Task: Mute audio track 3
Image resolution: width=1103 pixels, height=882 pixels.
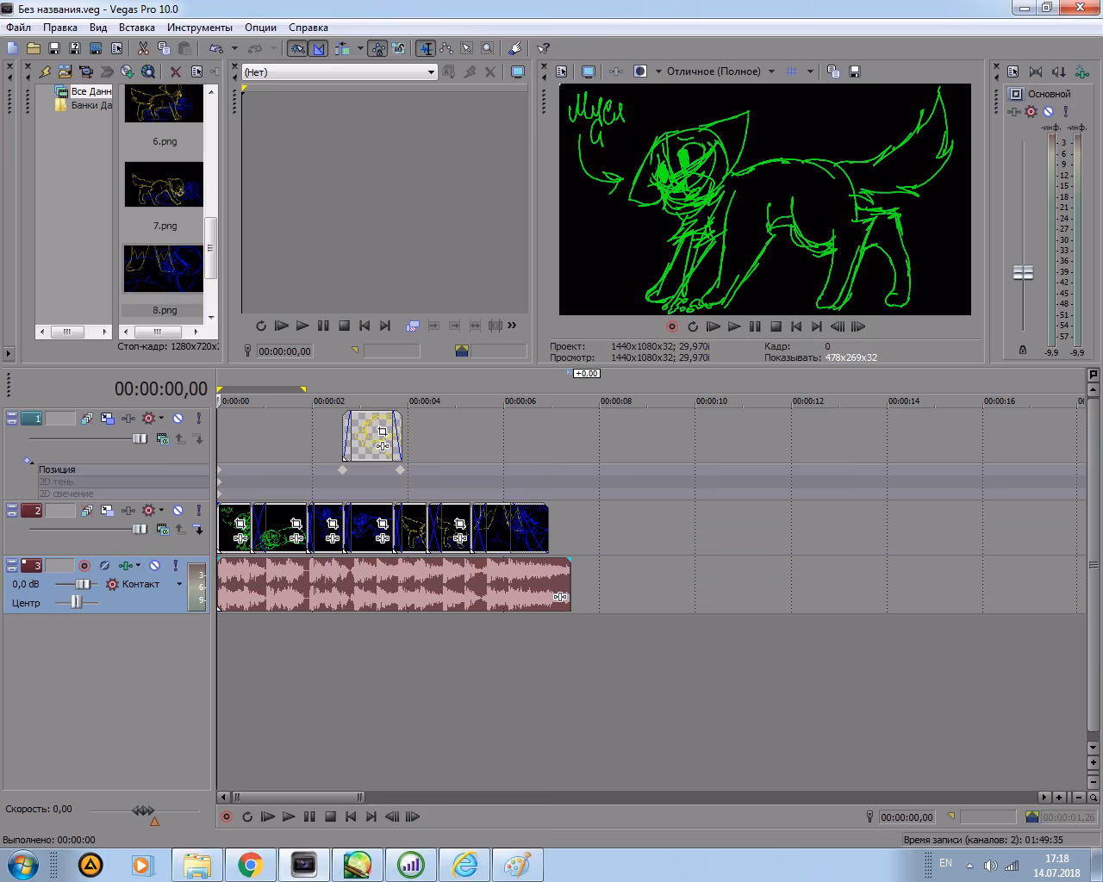Action: (x=154, y=566)
